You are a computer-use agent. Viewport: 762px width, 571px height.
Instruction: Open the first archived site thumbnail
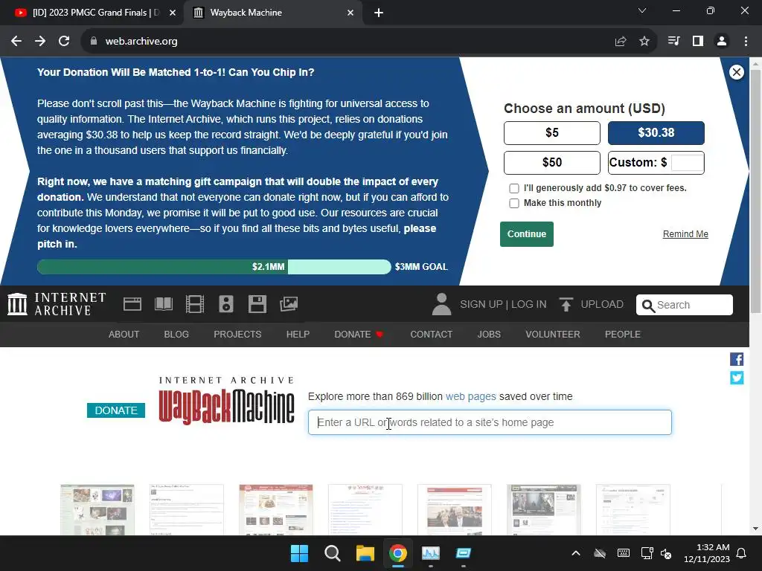point(97,509)
